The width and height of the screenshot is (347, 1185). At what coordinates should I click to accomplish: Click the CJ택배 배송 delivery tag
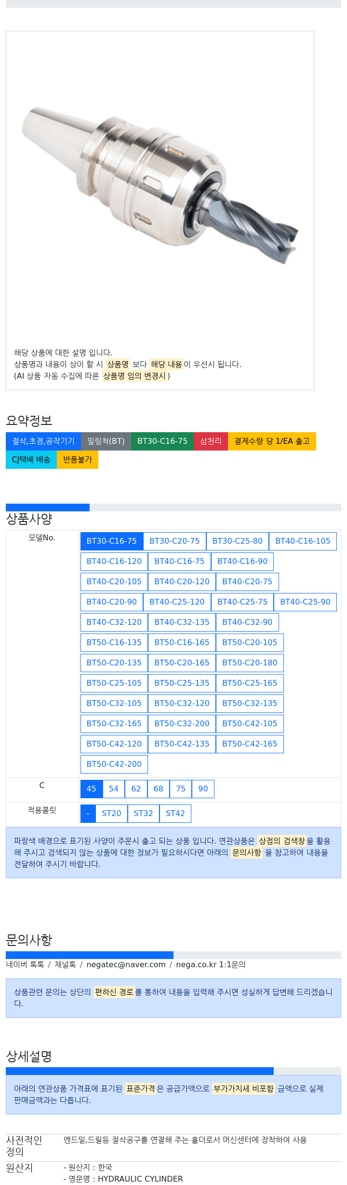point(31,460)
